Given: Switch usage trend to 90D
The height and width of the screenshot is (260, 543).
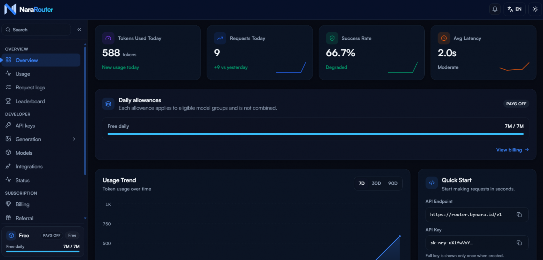Looking at the screenshot, I should click(393, 183).
